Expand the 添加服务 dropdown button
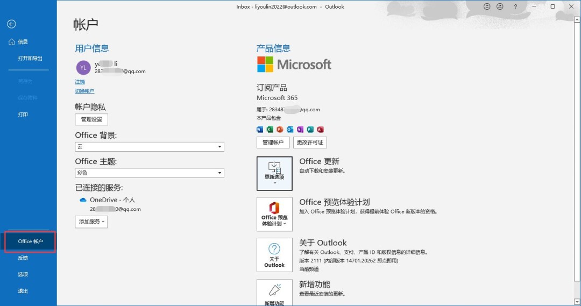The image size is (581, 306). 91,222
